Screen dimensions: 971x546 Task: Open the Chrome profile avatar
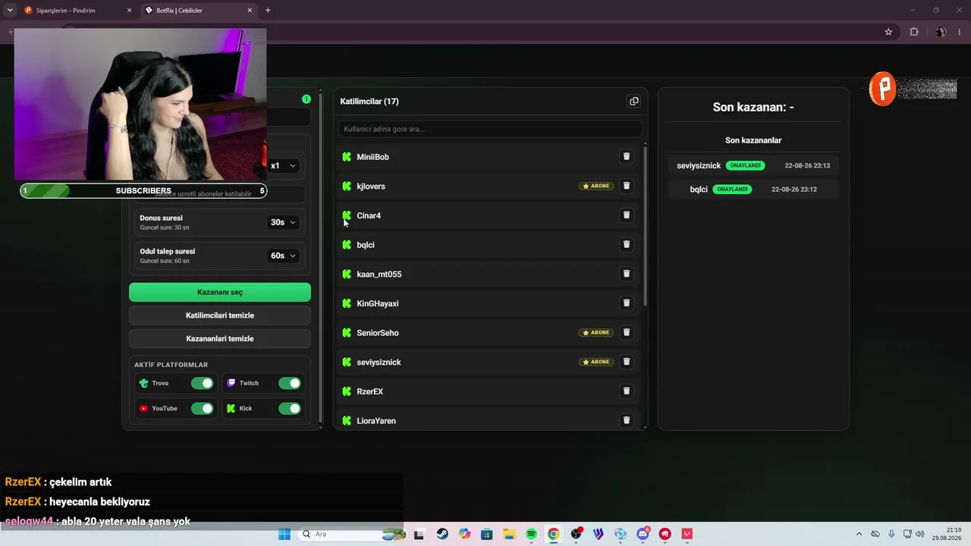pos(941,32)
